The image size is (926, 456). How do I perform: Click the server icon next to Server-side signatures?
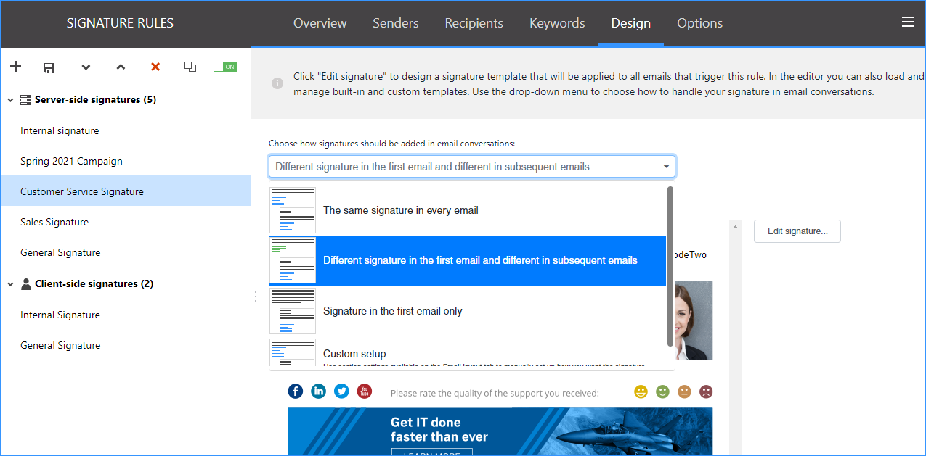26,100
